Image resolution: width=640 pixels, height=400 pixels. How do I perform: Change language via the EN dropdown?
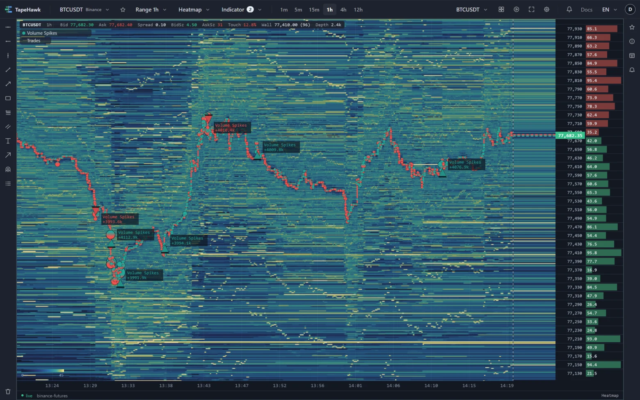pyautogui.click(x=610, y=9)
